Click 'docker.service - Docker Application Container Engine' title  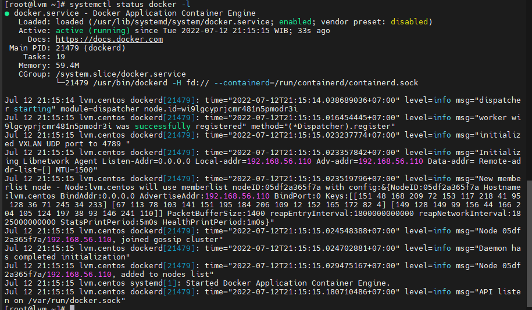(135, 13)
